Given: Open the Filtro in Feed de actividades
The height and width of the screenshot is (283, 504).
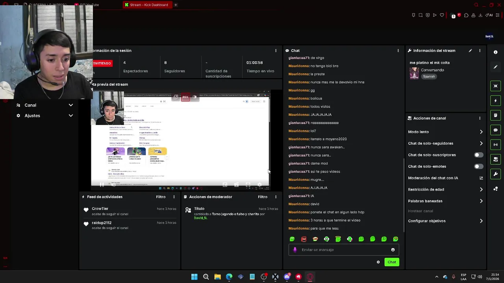Looking at the screenshot, I should pyautogui.click(x=161, y=197).
